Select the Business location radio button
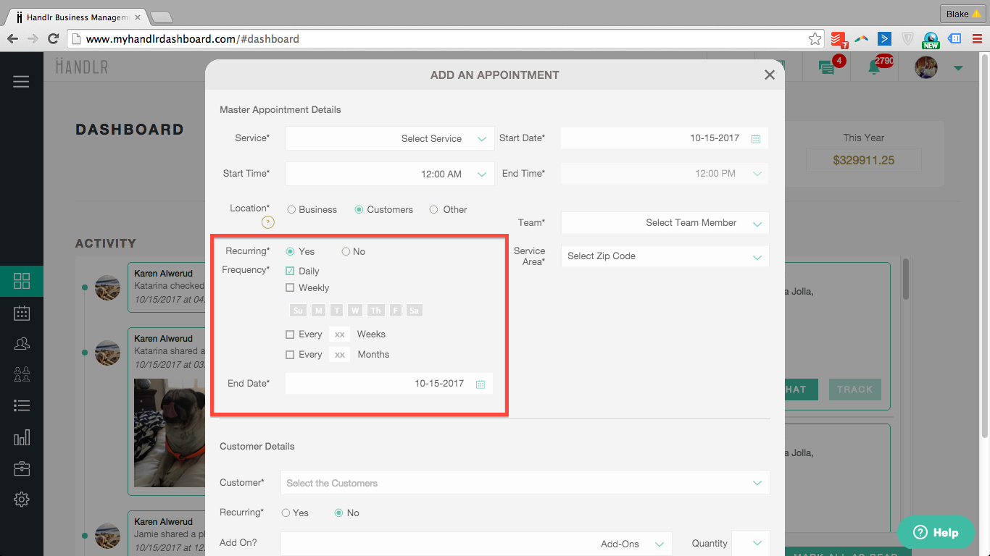The width and height of the screenshot is (990, 556). 291,210
